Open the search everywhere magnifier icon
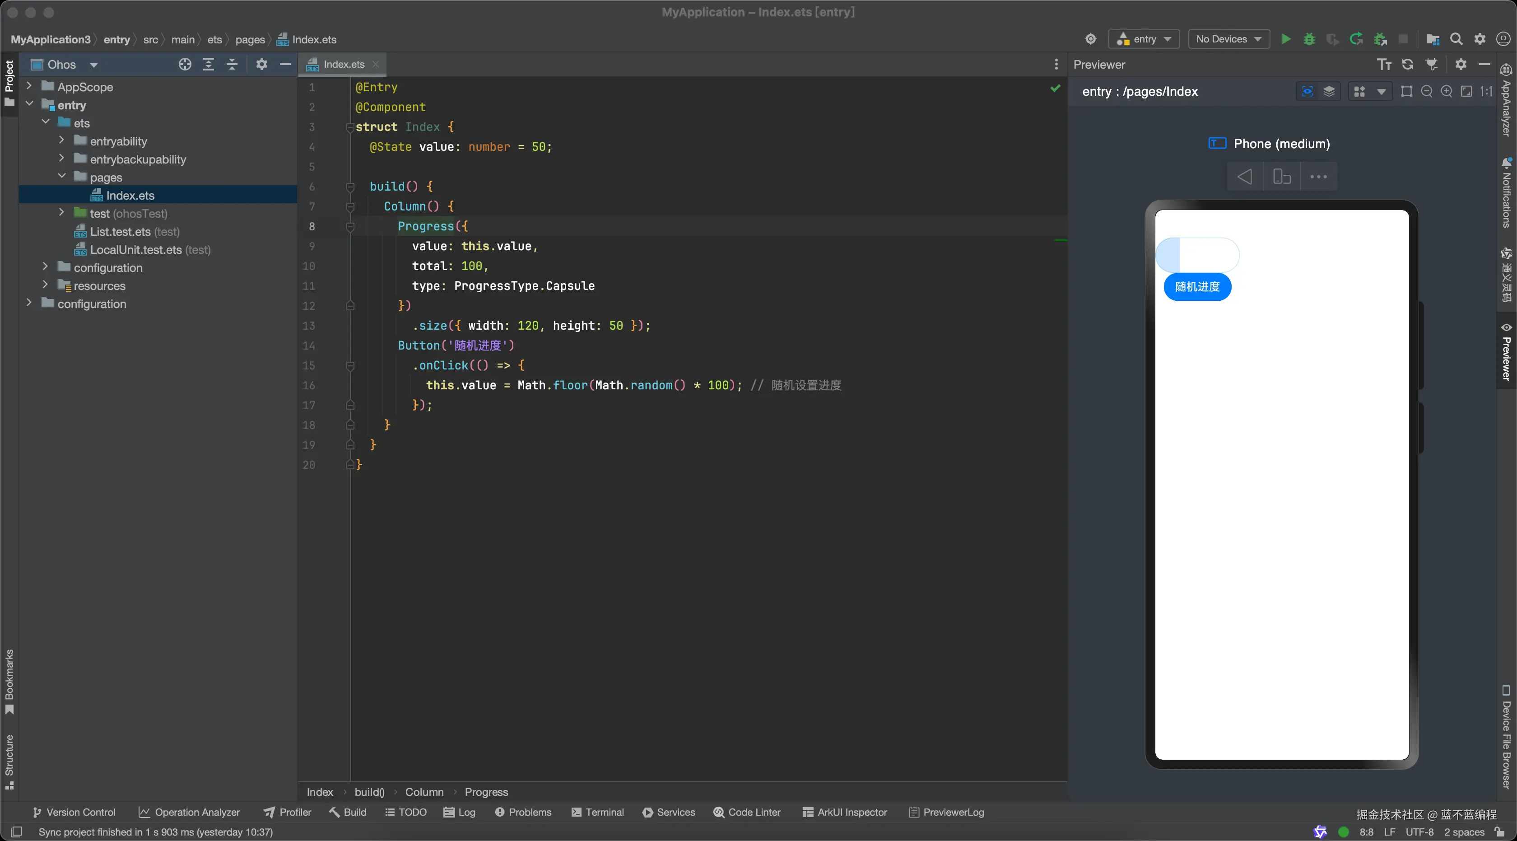Viewport: 1517px width, 841px height. tap(1456, 39)
